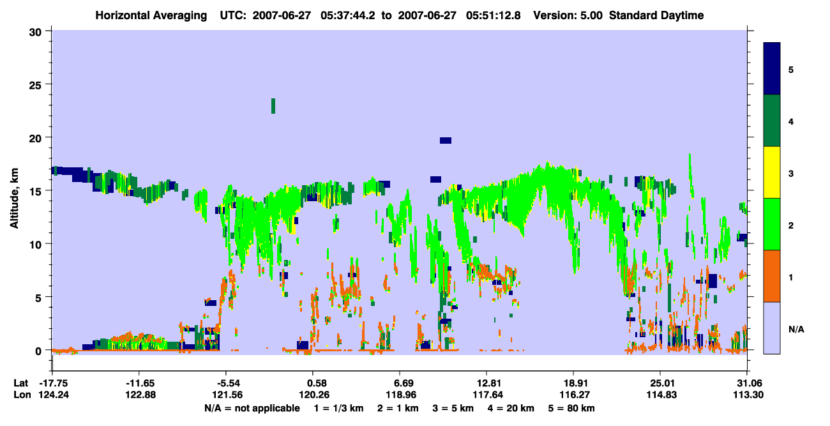Click the 'Lon' axis row label

[22, 395]
